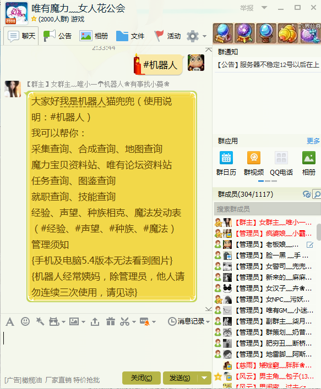Select member 【管理员】唯有GM in the list
The width and height of the screenshot is (321, 389).
(264, 310)
